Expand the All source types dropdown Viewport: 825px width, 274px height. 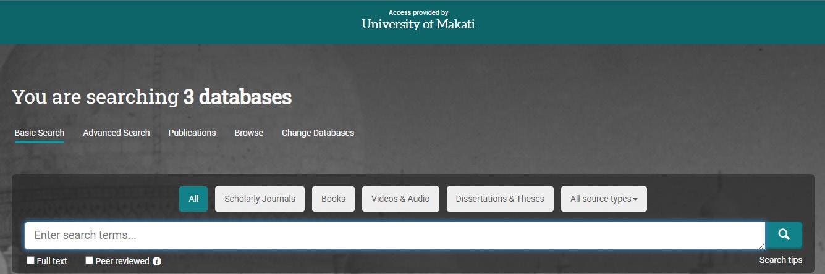point(604,199)
